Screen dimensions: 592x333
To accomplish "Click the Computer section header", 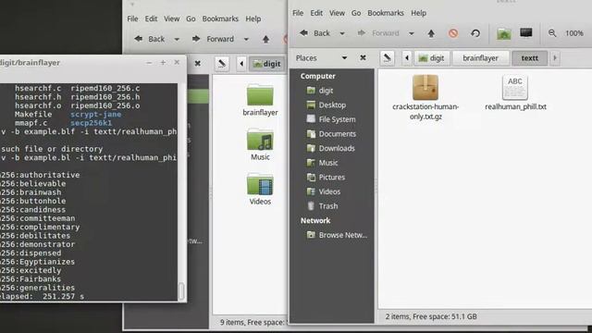I will tap(317, 76).
